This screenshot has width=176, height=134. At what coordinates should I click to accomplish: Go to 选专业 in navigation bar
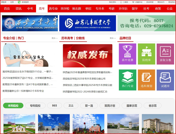tap(53, 9)
